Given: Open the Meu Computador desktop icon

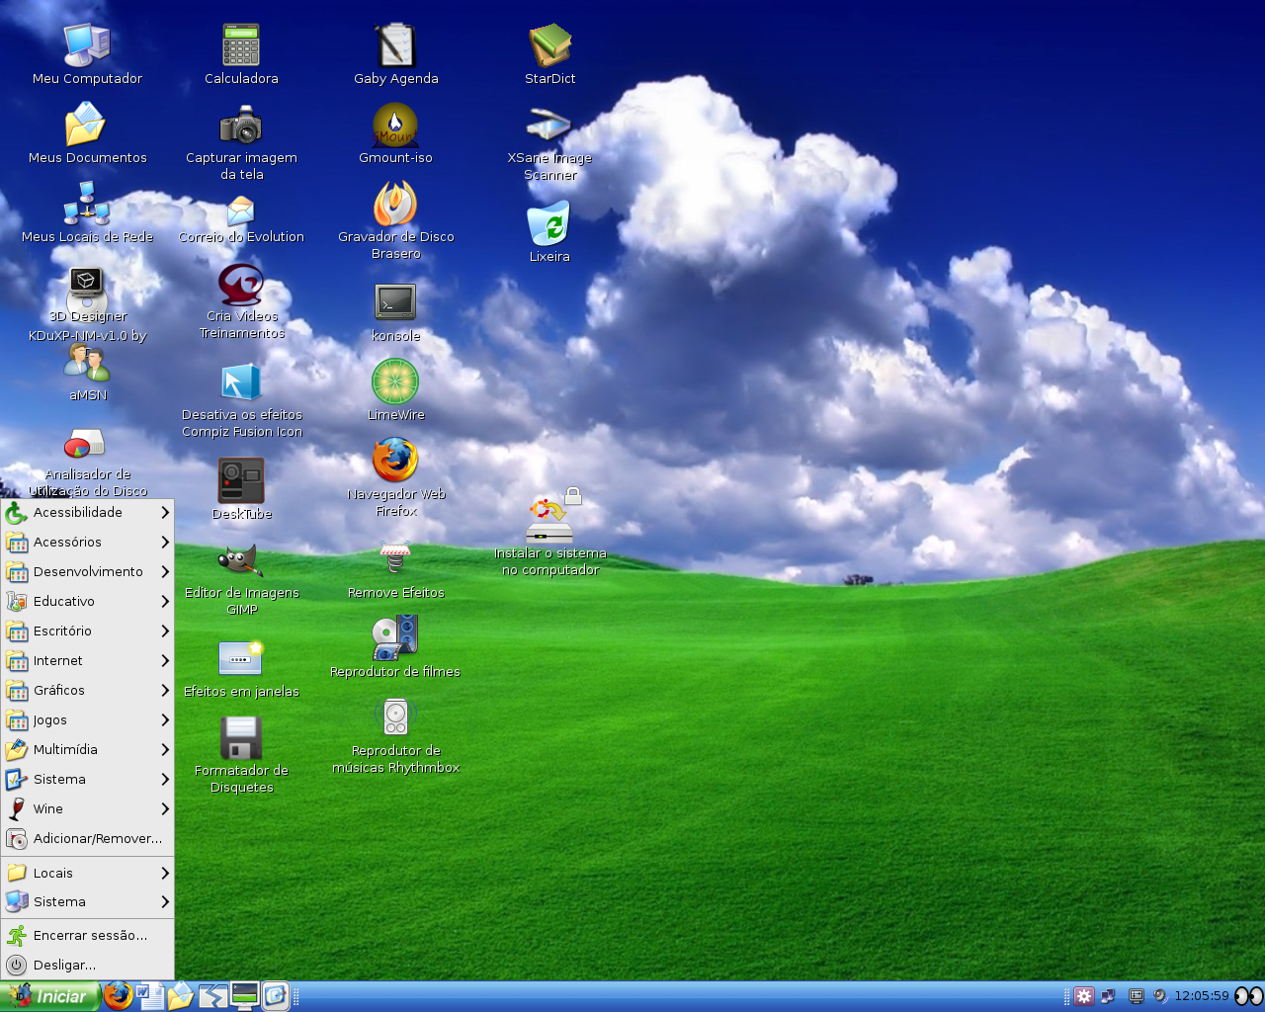Looking at the screenshot, I should (x=87, y=45).
